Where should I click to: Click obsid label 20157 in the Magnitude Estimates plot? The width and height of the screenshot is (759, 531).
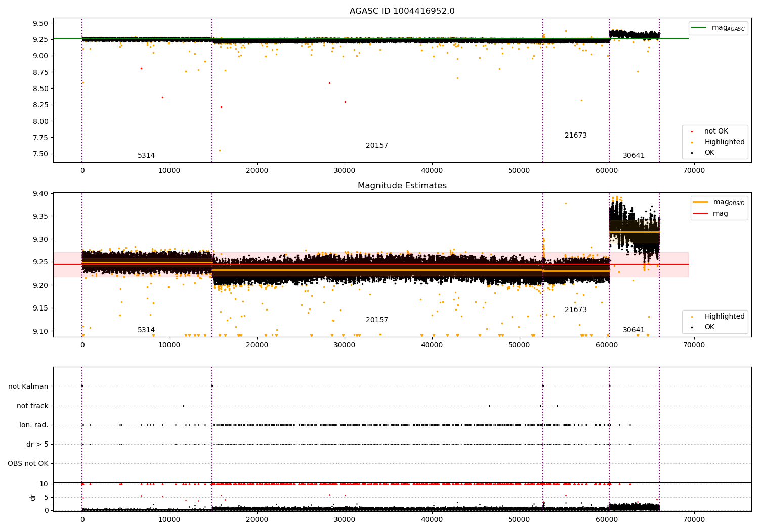(x=377, y=320)
